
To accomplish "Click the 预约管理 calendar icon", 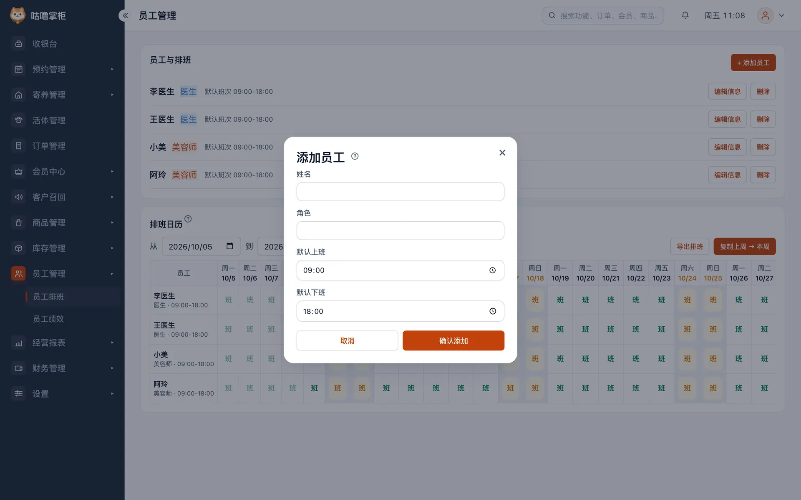I will tap(18, 69).
